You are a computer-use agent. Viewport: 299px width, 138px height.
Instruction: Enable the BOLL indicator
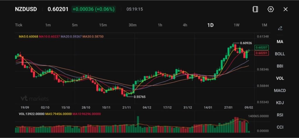280,54
